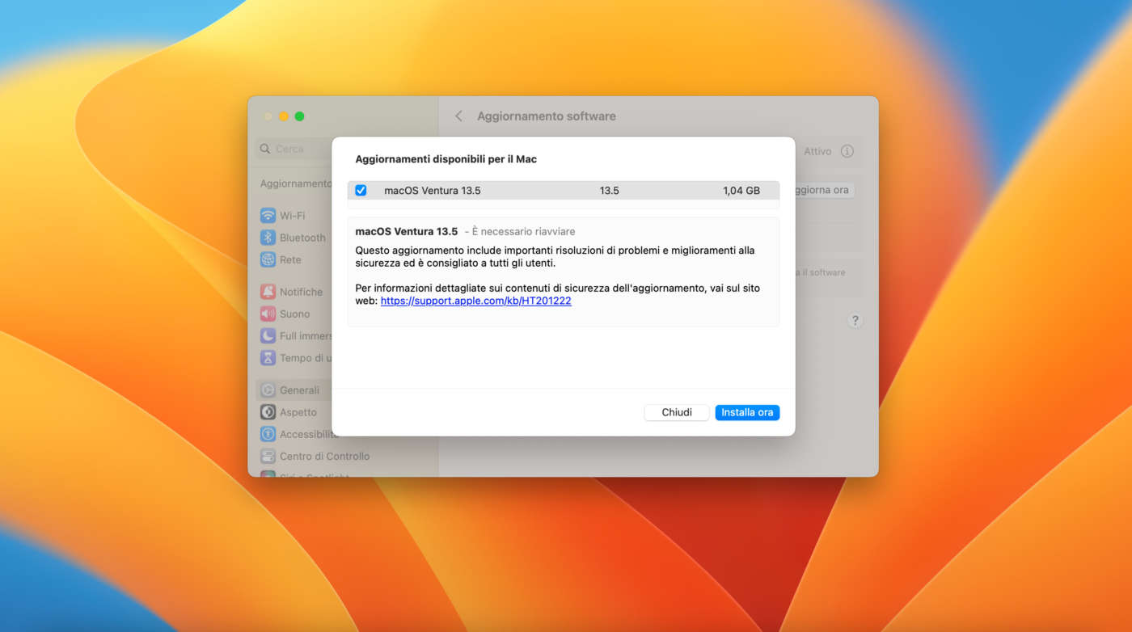The image size is (1132, 632).
Task: Click the 1,04 GB size value
Action: 741,191
